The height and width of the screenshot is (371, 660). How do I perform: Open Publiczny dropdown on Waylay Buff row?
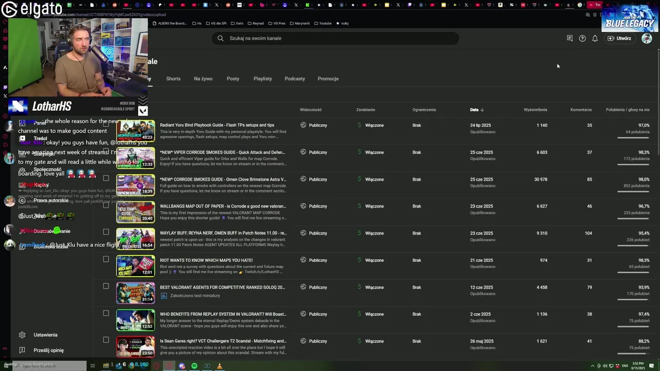[318, 233]
